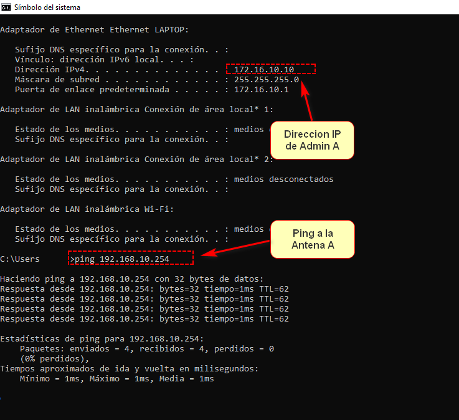Click the "(0% perdidos)" line
This screenshot has height=420, width=459.
pos(54,358)
